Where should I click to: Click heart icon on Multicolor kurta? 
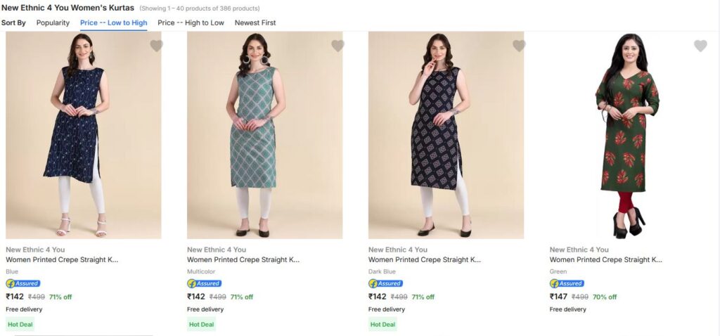coord(337,46)
